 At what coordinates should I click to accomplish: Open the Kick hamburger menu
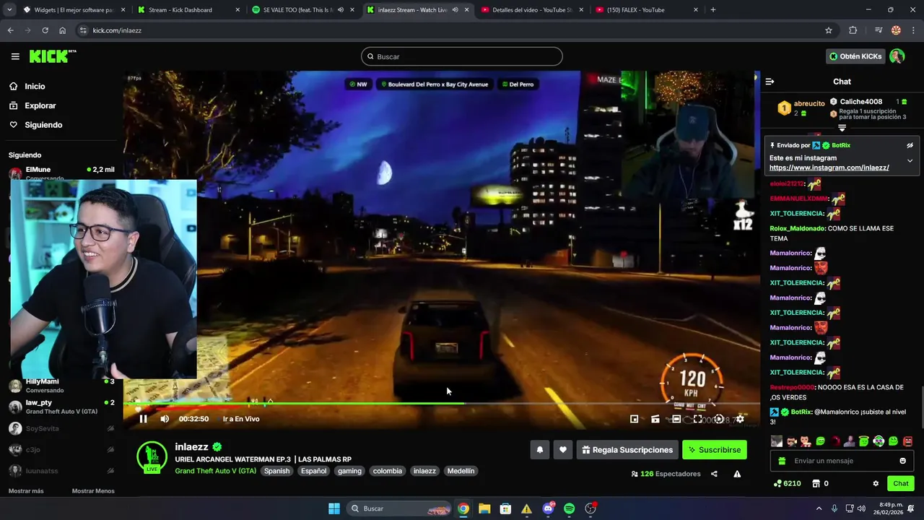click(x=15, y=56)
